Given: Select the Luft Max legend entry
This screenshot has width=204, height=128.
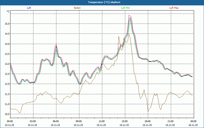Looking at the screenshot, I should (x=174, y=8).
